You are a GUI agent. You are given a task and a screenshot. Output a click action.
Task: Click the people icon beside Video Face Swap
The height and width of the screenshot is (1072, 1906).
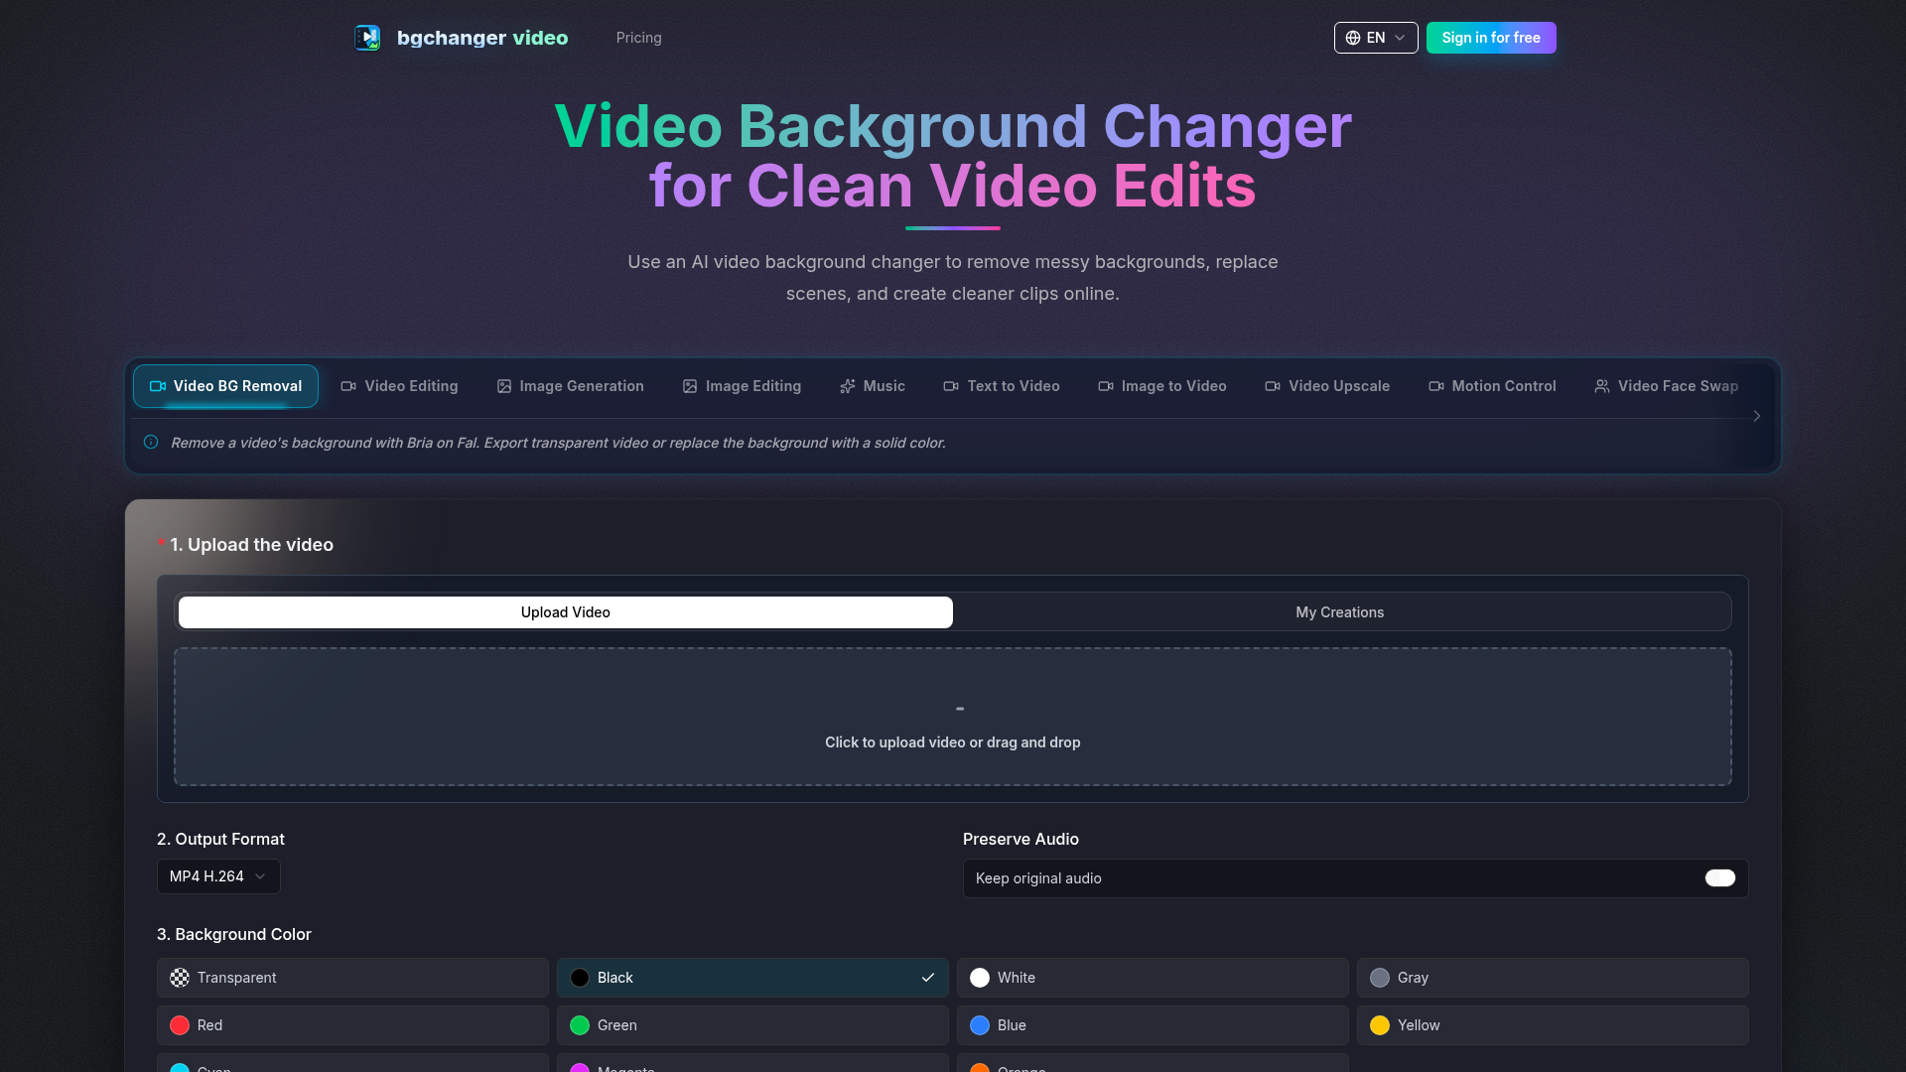pyautogui.click(x=1602, y=386)
